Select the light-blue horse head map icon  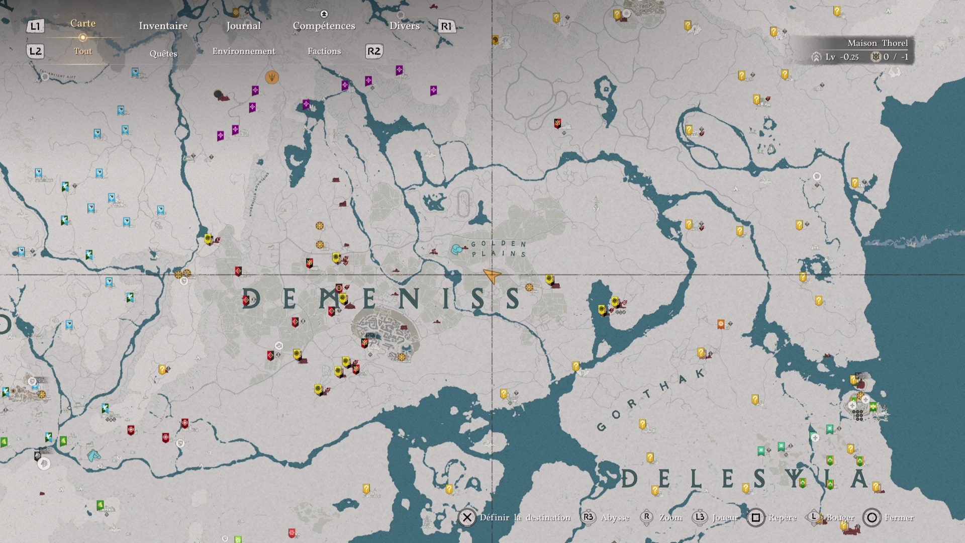pos(94,456)
